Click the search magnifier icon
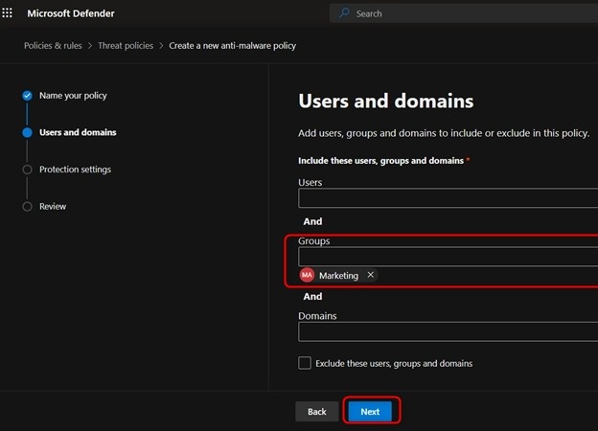This screenshot has height=431, width=598. coord(345,13)
